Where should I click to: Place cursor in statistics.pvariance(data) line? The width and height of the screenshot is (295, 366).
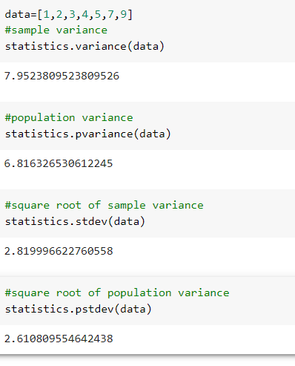(88, 134)
